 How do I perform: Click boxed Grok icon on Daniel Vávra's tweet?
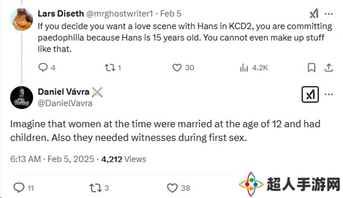click(x=310, y=95)
